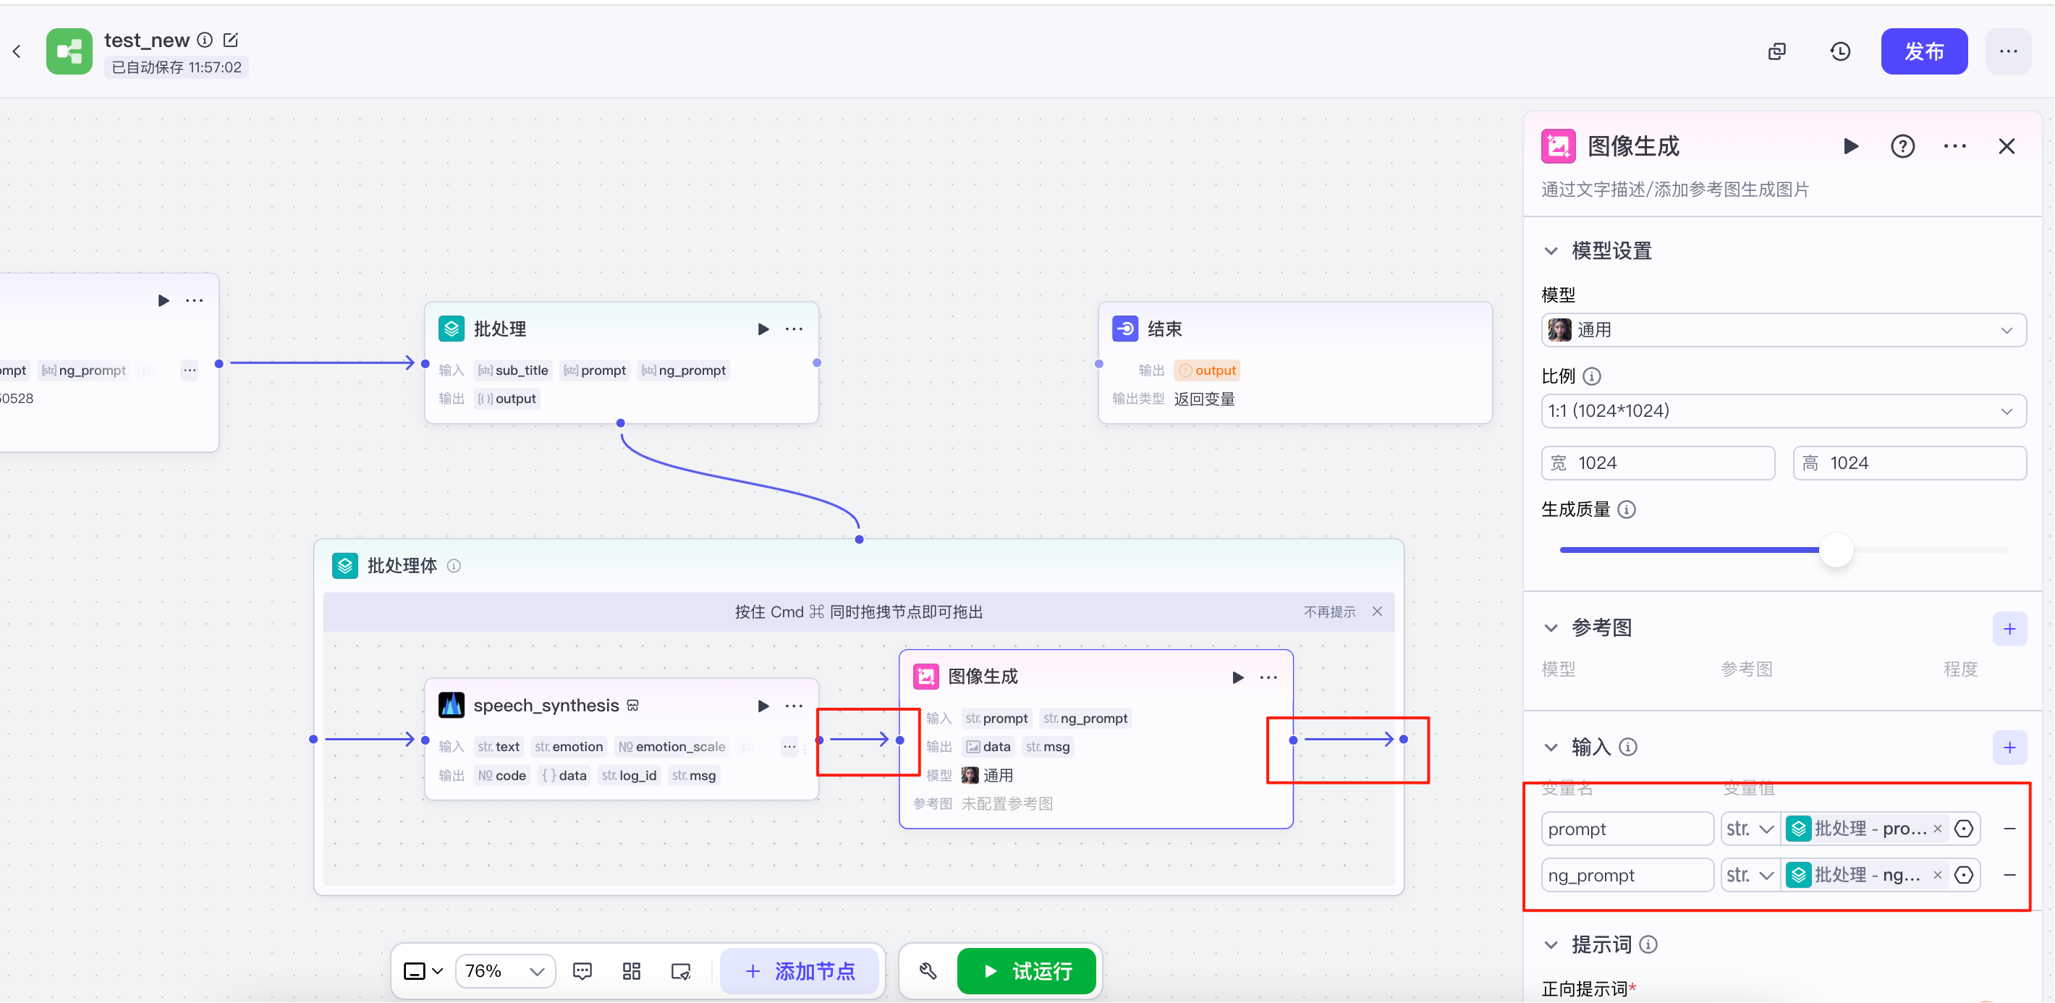The width and height of the screenshot is (2055, 1003).
Task: Open speech_synthesis node more options
Action: point(794,706)
